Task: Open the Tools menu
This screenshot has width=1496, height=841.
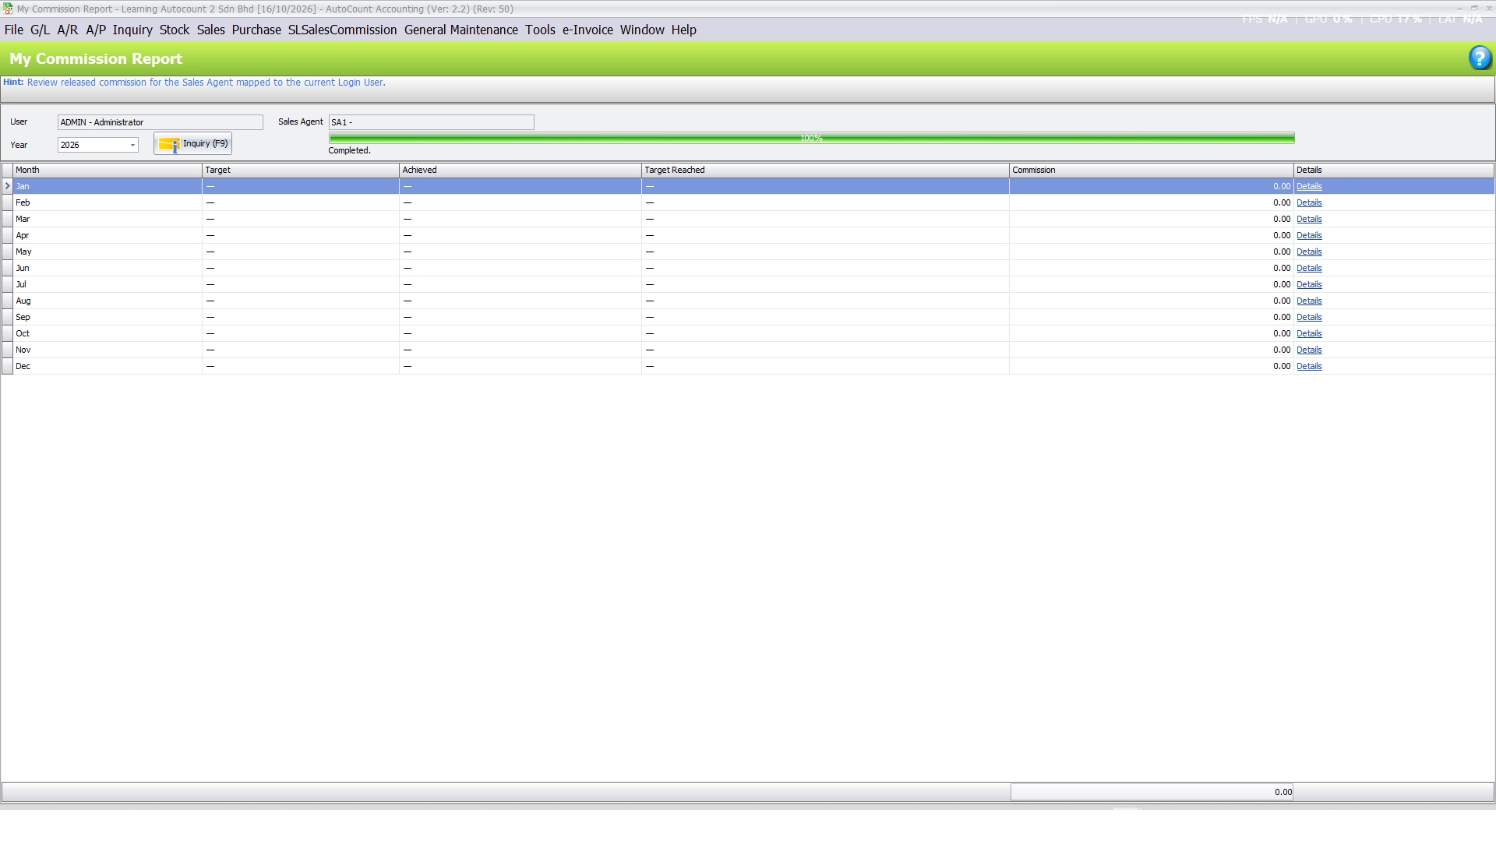Action: click(540, 30)
